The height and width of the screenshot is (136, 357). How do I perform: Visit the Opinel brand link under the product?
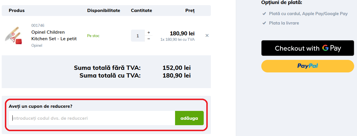tap(37, 45)
